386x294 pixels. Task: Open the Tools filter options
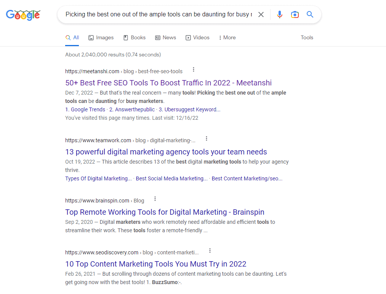(x=307, y=37)
